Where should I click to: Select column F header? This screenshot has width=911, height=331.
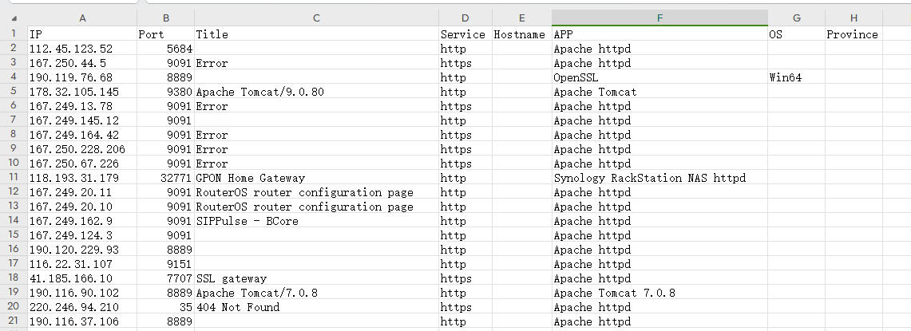pyautogui.click(x=659, y=18)
